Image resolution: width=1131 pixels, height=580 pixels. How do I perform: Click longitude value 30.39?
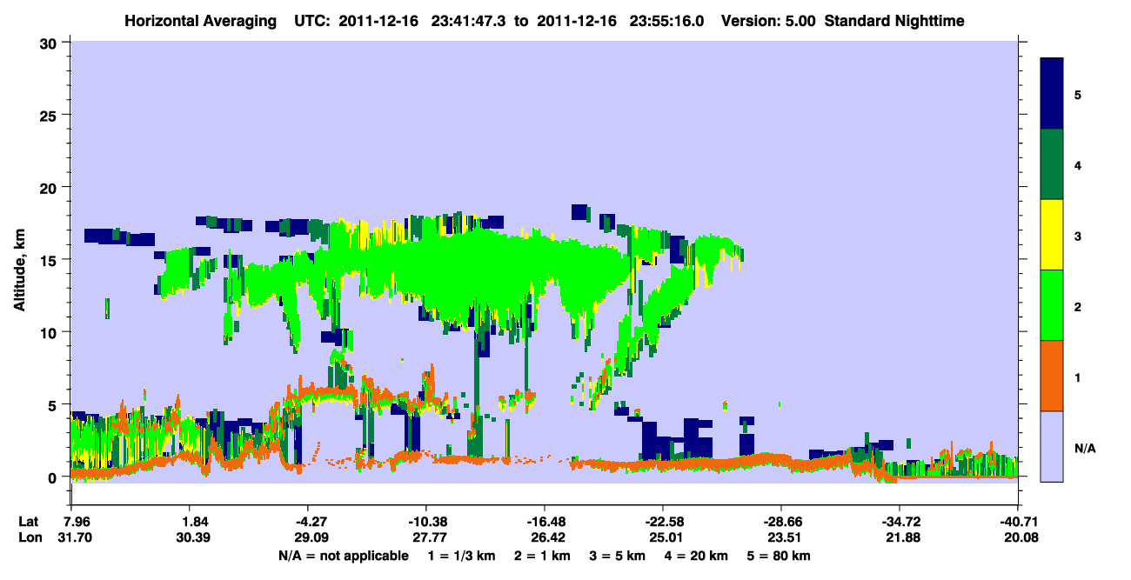coord(195,537)
